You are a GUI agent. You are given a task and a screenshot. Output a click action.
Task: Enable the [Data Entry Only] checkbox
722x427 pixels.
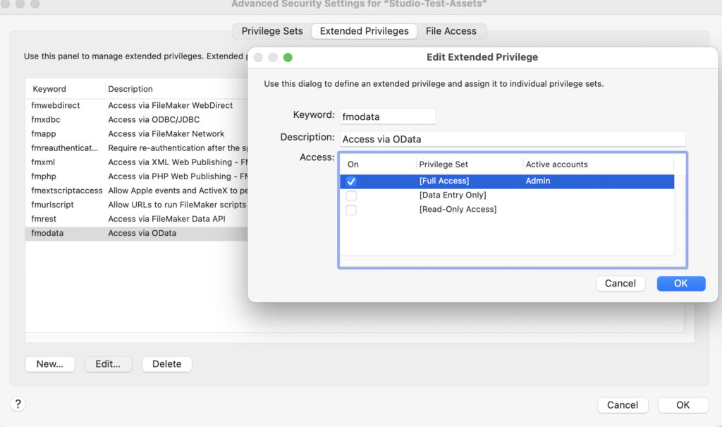tap(351, 196)
